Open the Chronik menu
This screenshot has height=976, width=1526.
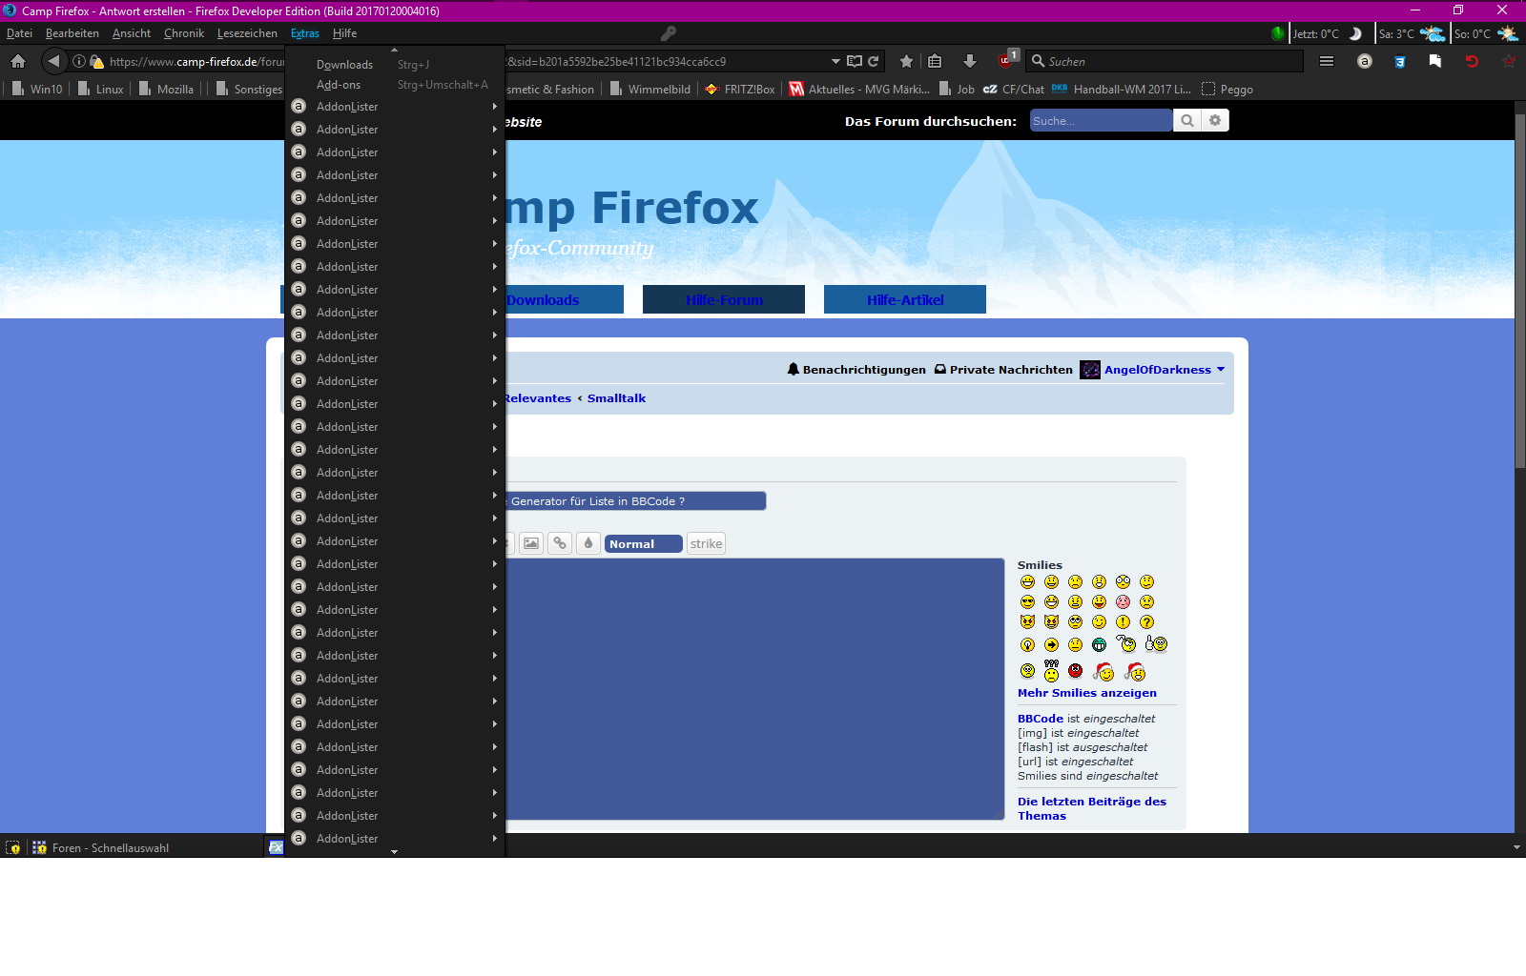click(x=184, y=33)
